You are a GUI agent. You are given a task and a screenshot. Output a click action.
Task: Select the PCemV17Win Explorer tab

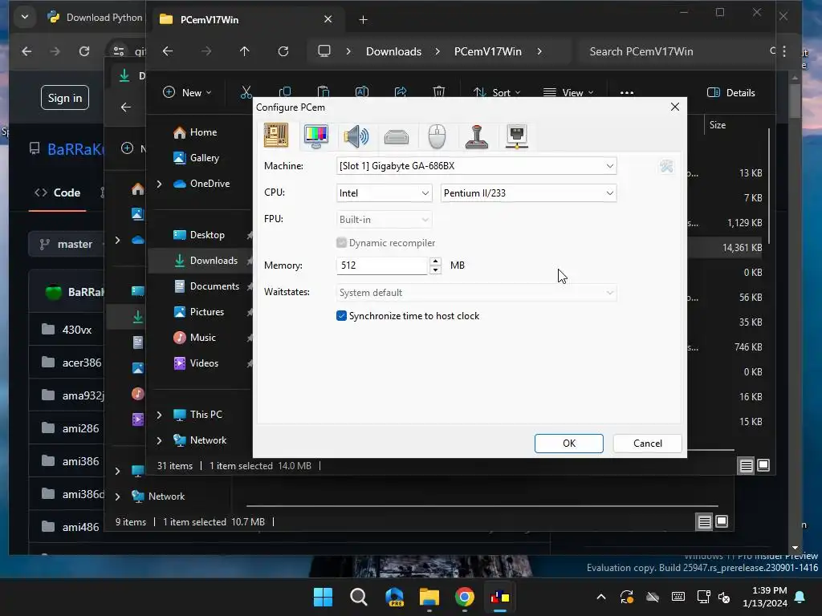(246, 19)
